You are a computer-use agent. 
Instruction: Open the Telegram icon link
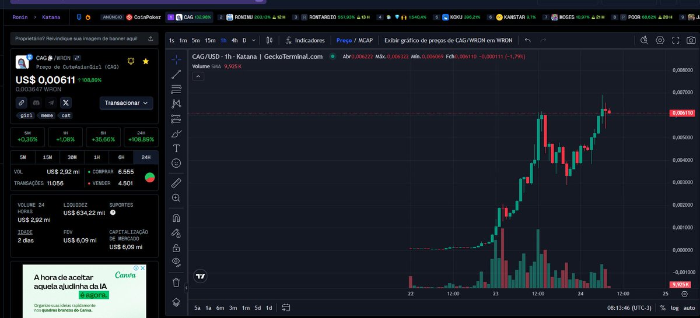pyautogui.click(x=51, y=103)
